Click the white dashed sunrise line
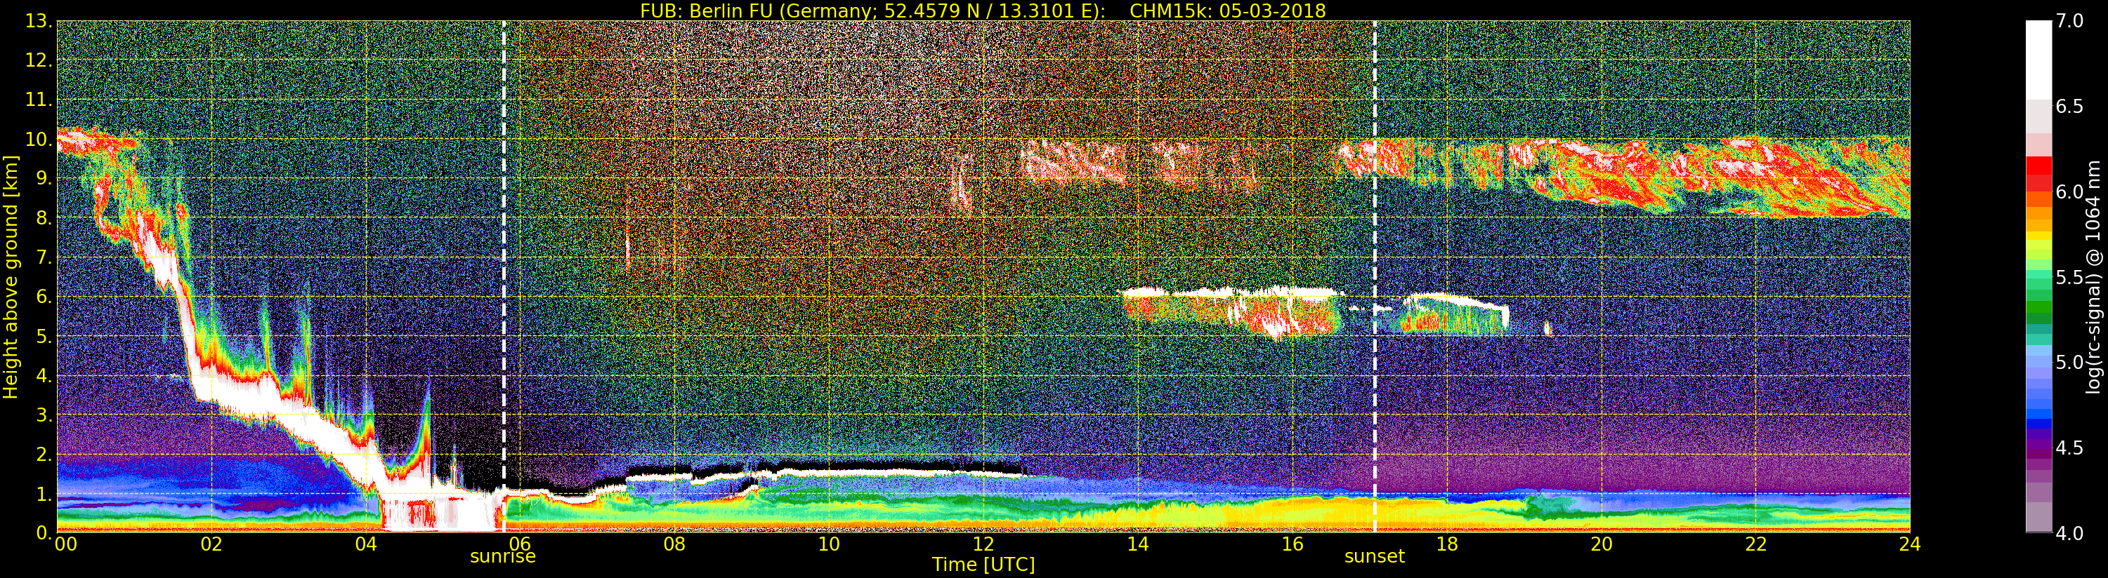The image size is (2108, 578). point(503,276)
